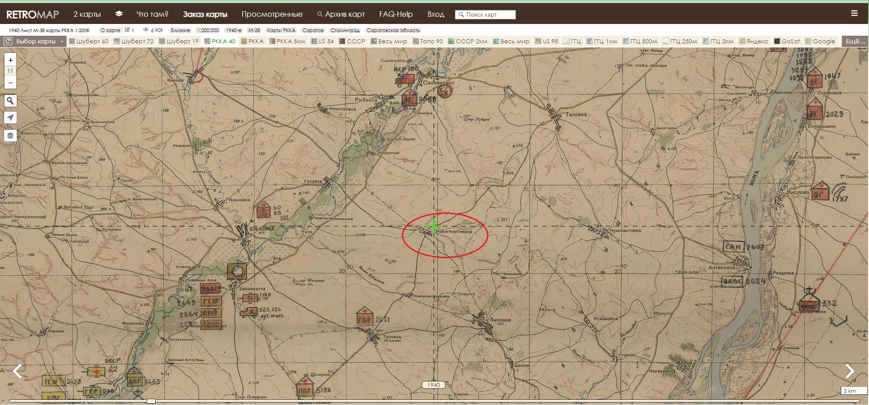The image size is (869, 405).
Task: Select the ГГЦ 500м map layer
Action: [x=640, y=41]
